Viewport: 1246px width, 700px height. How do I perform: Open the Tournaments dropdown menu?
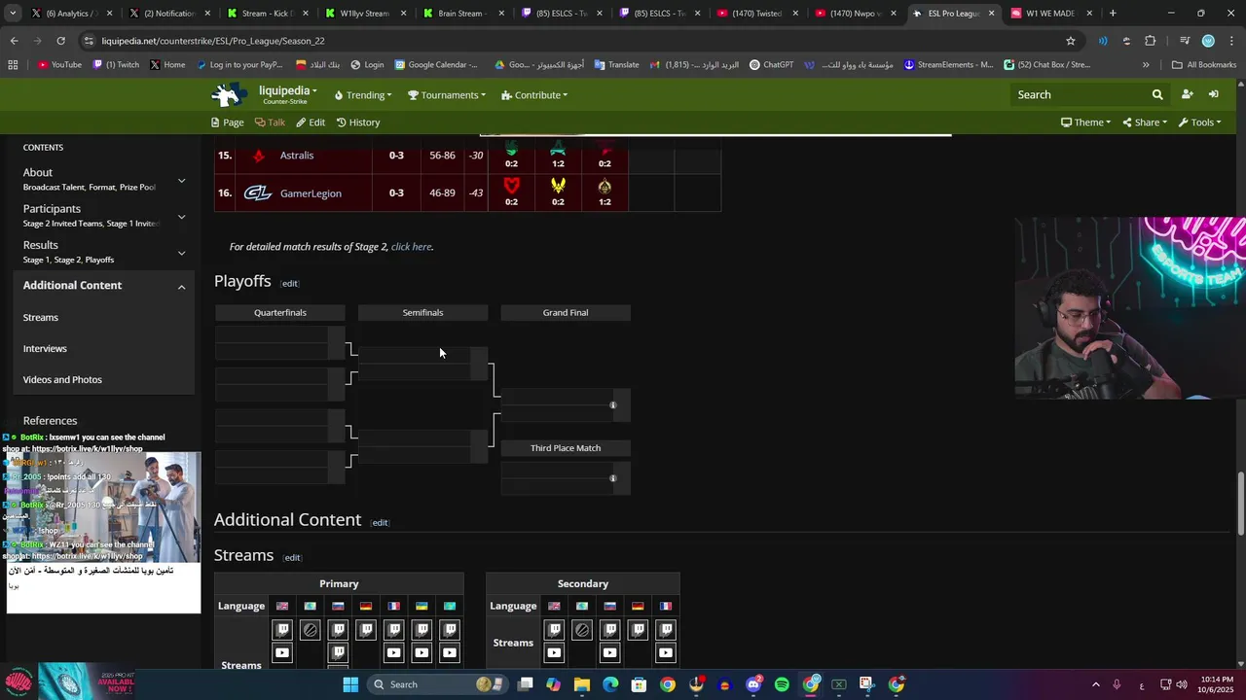point(447,95)
